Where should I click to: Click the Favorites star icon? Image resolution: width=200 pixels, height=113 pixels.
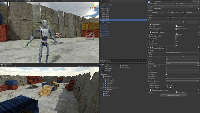point(102,65)
